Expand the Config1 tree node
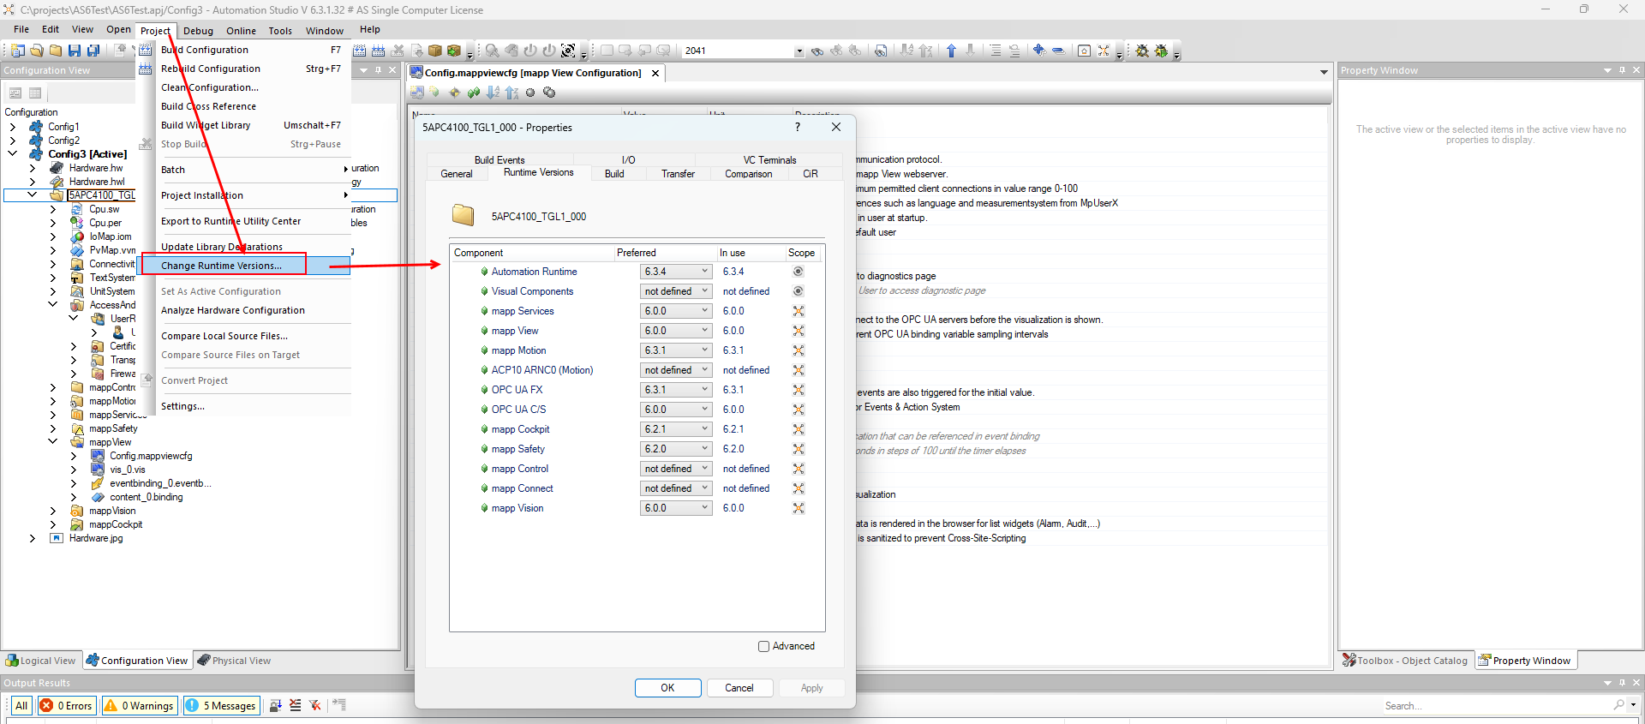This screenshot has height=724, width=1645. tap(12, 127)
